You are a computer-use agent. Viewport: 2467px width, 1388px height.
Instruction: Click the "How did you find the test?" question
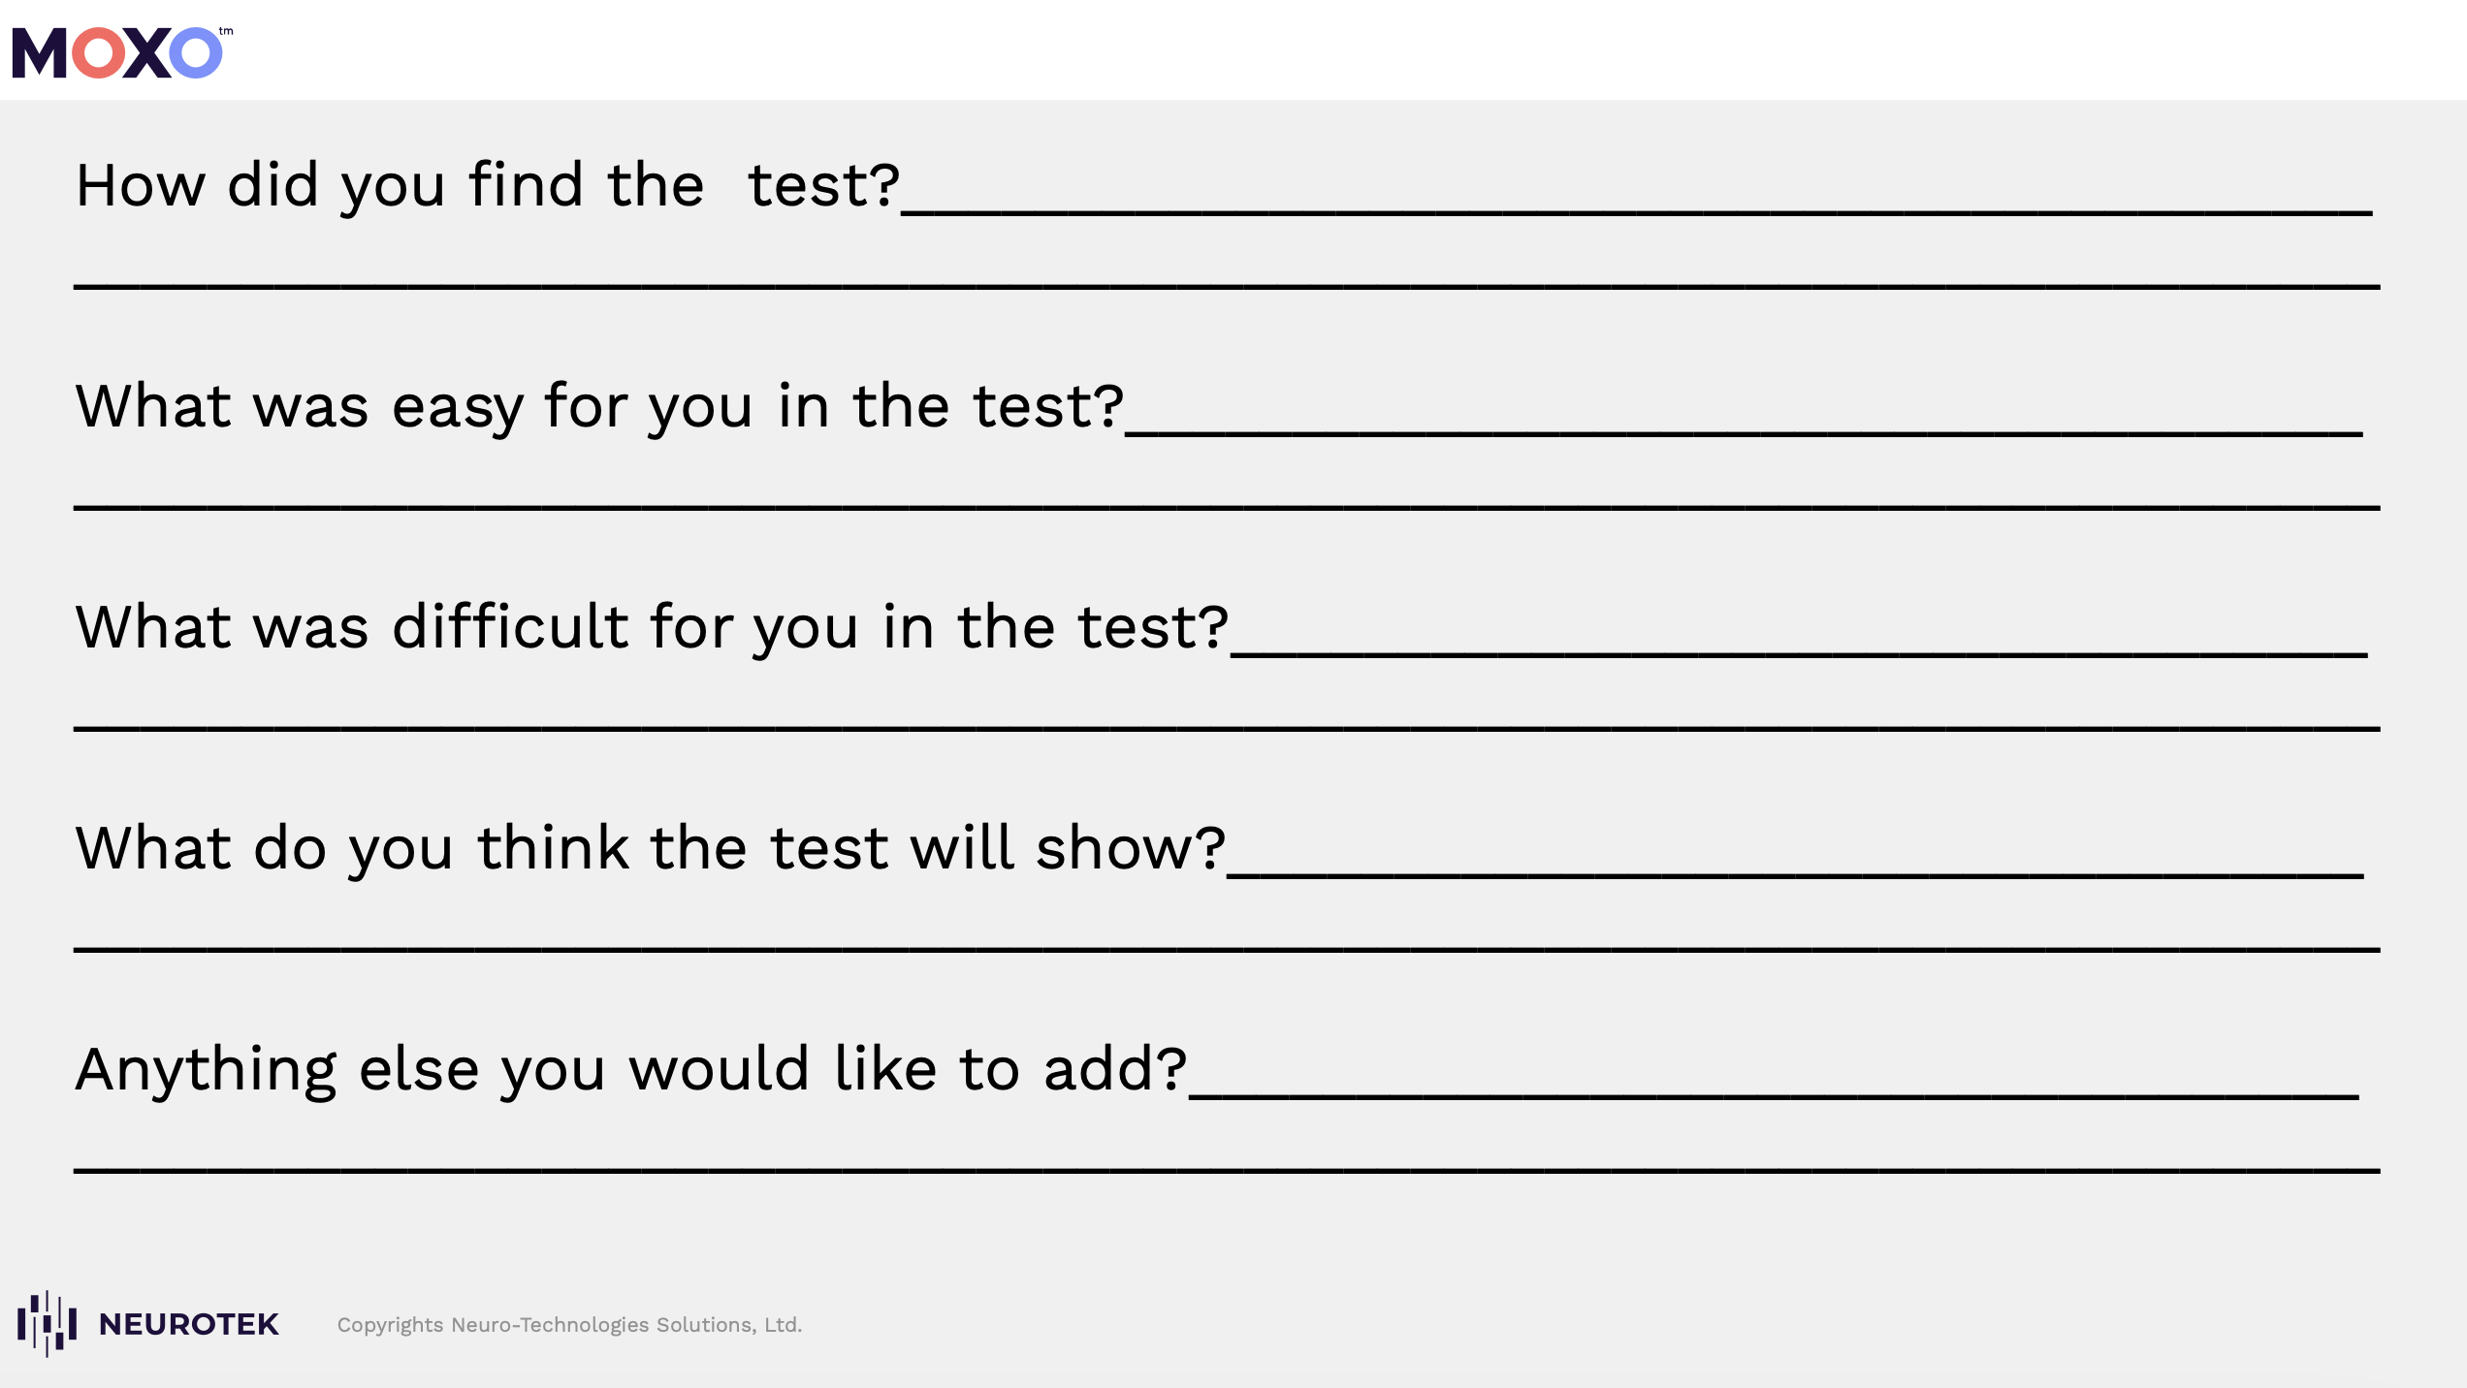click(x=488, y=185)
